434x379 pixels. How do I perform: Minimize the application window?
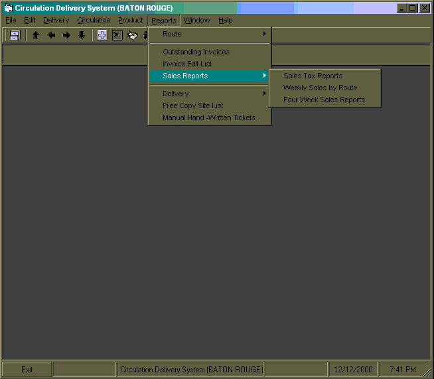[401, 8]
